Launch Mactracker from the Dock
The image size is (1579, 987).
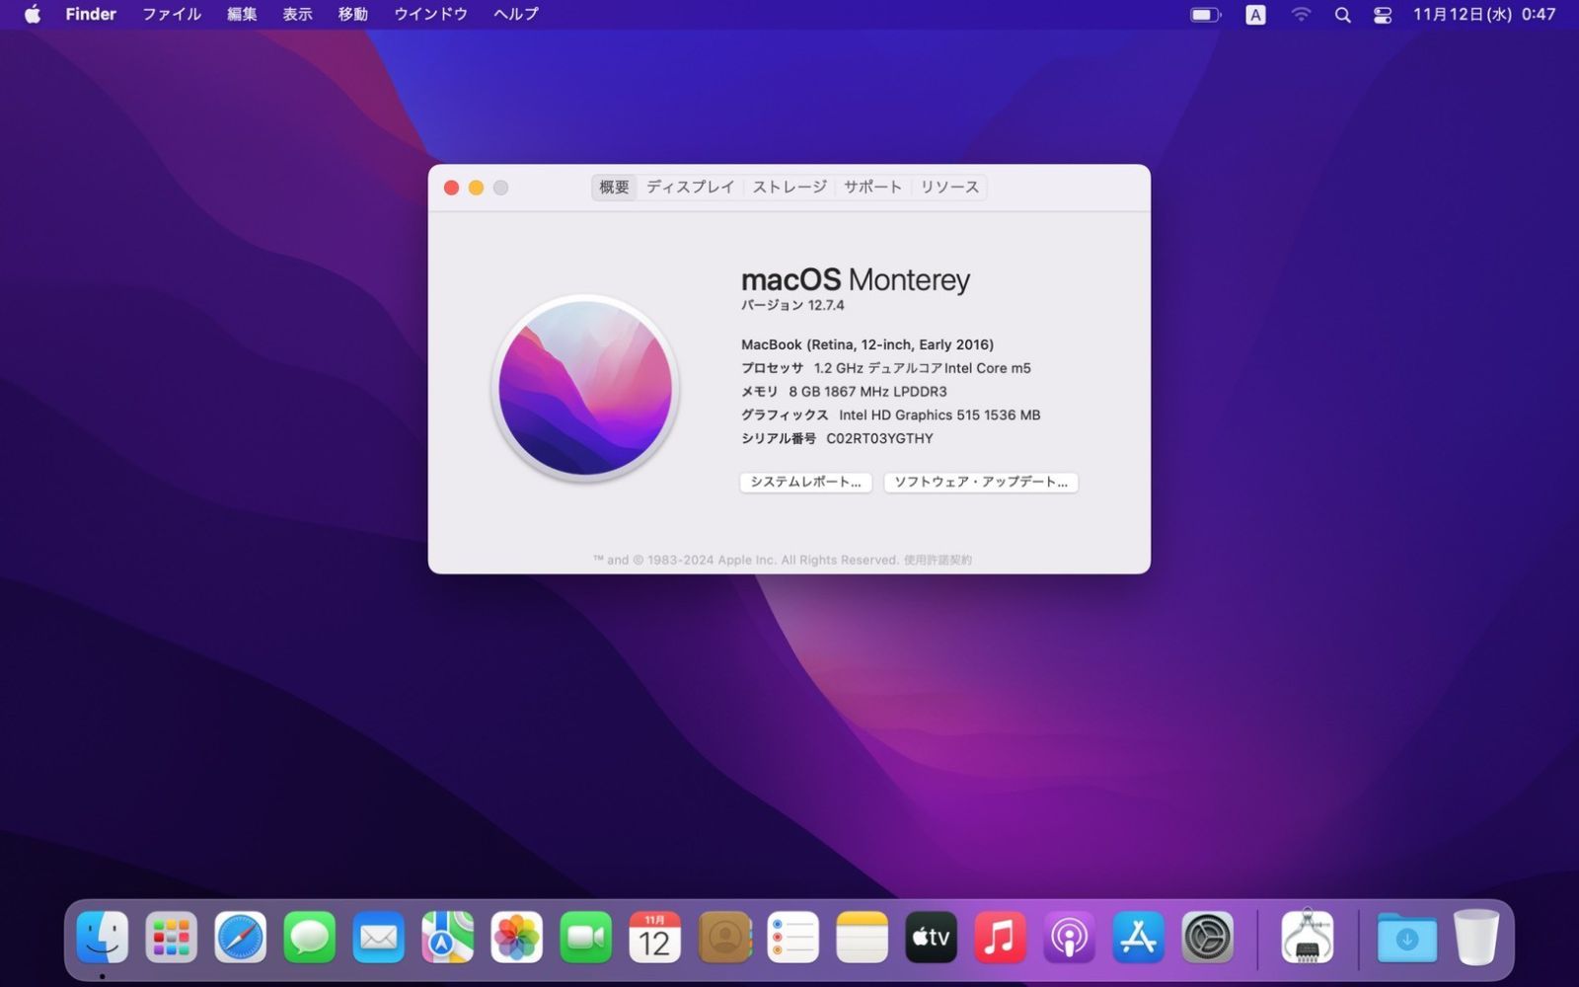(1308, 937)
